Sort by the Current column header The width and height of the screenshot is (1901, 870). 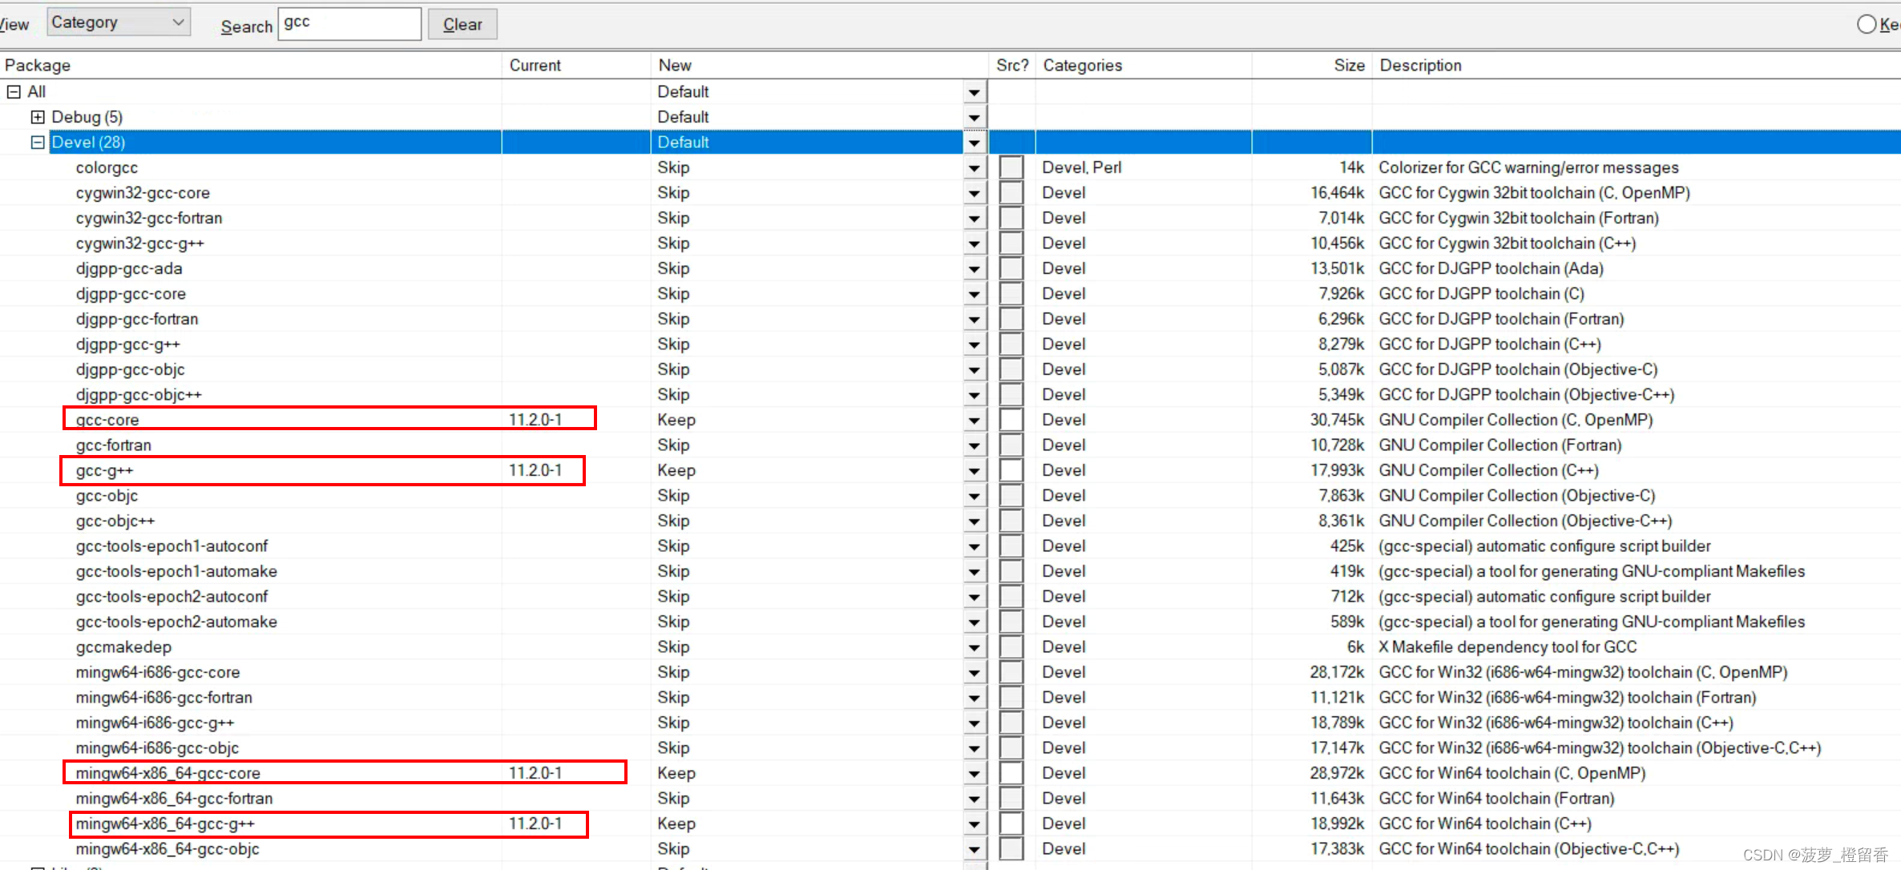(x=576, y=66)
